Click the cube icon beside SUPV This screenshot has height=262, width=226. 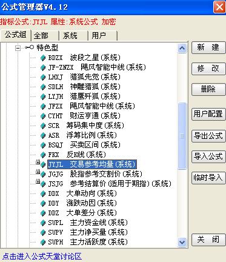click(43, 233)
